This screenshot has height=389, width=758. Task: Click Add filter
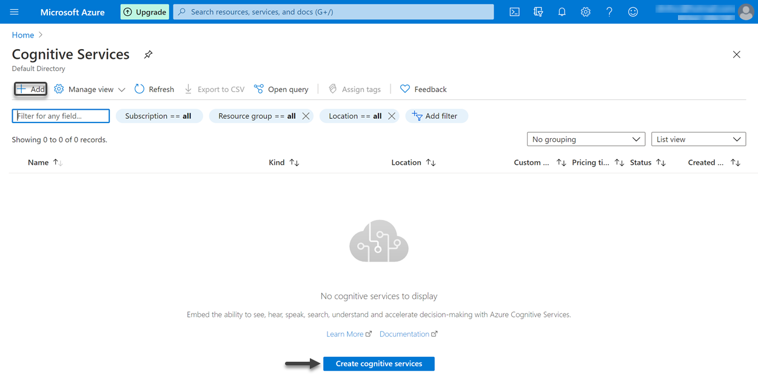tap(437, 116)
